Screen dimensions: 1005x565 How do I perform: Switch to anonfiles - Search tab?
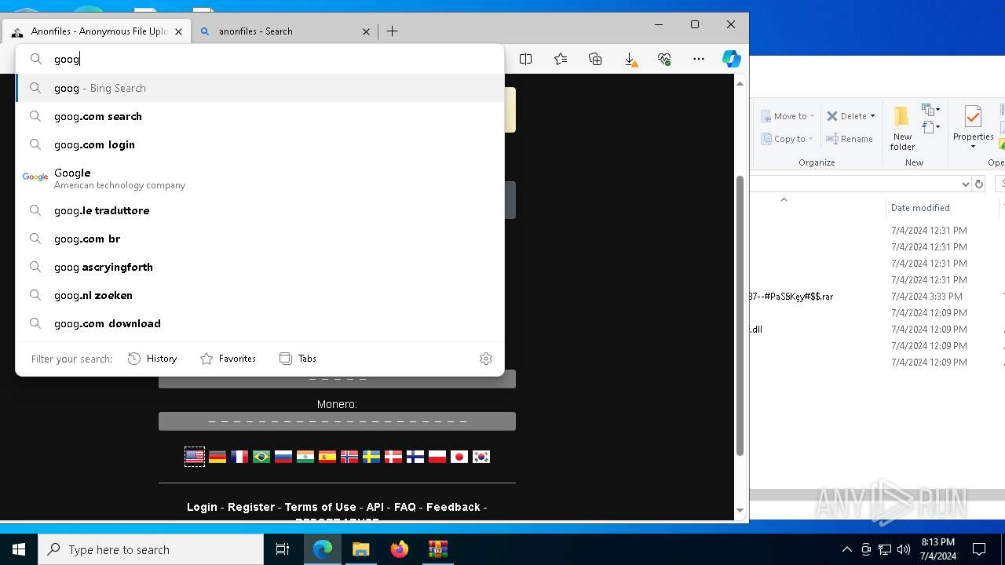(285, 31)
